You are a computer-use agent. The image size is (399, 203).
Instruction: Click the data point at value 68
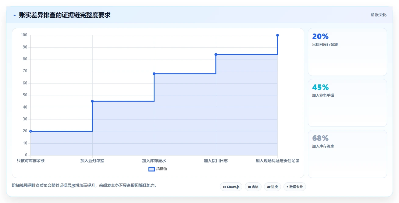click(x=154, y=73)
